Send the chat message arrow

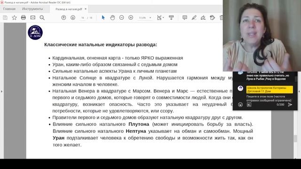click(x=290, y=105)
